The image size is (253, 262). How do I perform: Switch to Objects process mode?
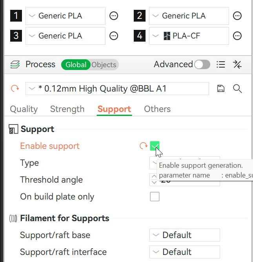(104, 65)
